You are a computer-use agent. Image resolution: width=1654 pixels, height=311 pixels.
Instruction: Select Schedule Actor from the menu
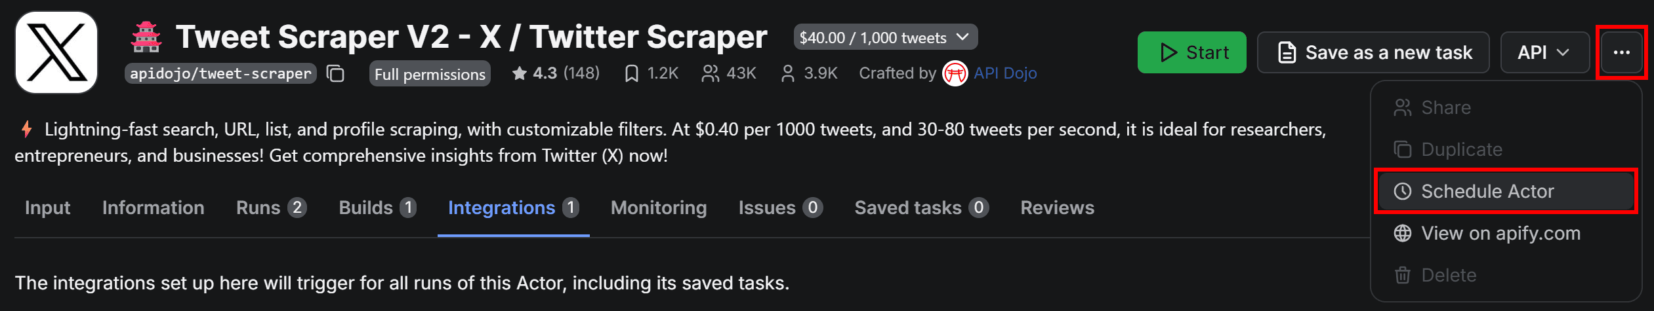[x=1487, y=191]
